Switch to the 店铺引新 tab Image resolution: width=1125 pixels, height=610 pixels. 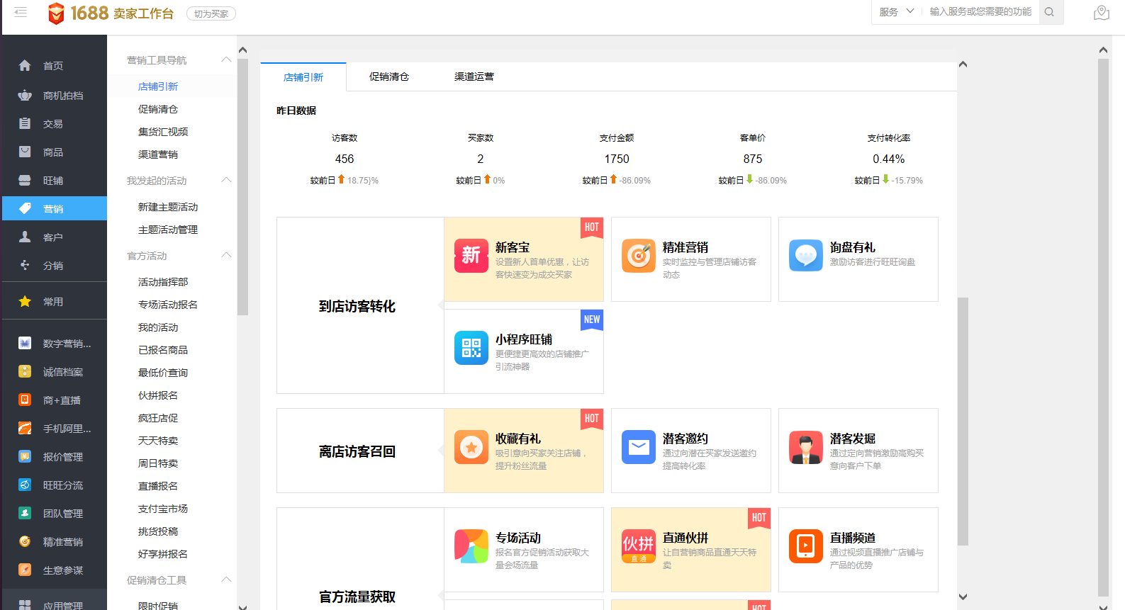pyautogui.click(x=303, y=77)
